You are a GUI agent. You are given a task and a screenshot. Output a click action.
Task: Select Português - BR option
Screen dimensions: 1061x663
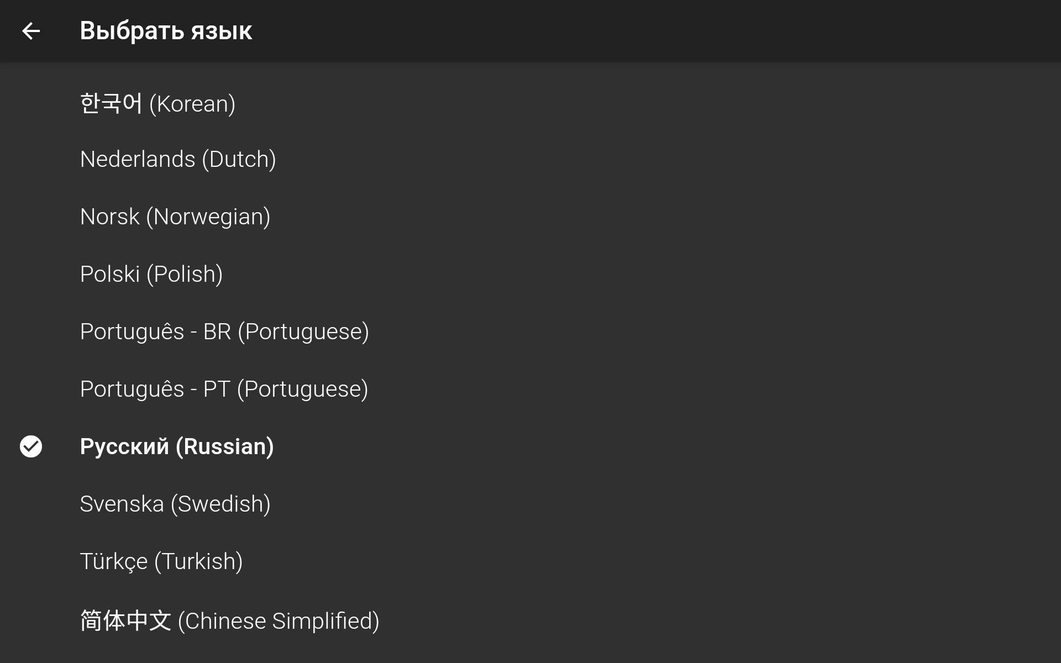point(224,331)
